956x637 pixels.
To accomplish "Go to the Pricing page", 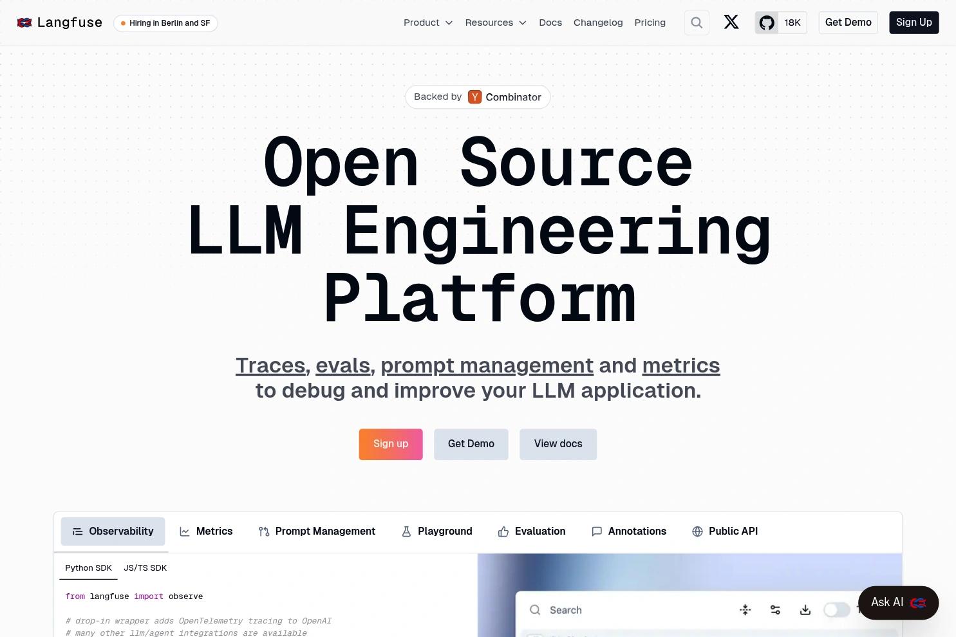I will (650, 23).
